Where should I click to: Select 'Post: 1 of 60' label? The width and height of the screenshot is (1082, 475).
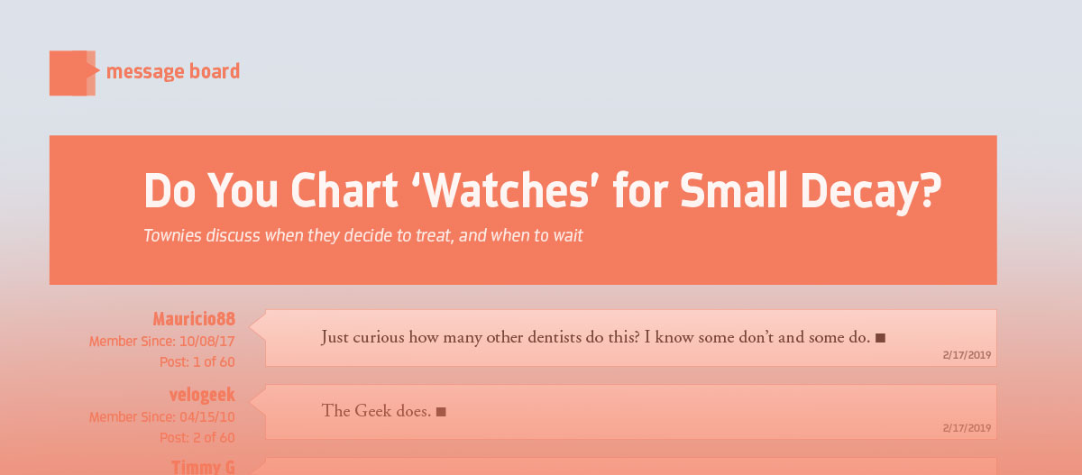197,362
